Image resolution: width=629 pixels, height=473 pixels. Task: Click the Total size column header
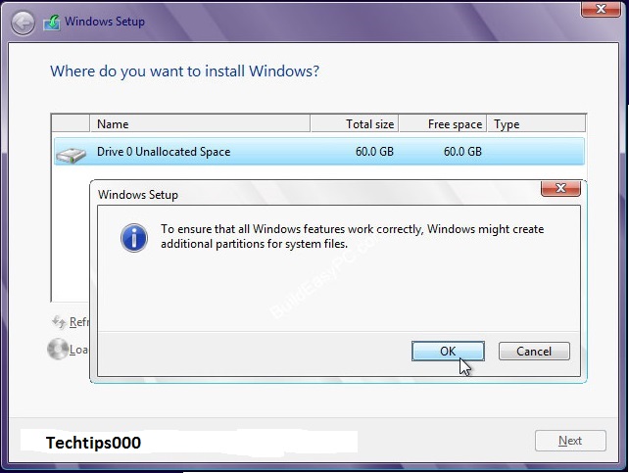click(x=355, y=123)
